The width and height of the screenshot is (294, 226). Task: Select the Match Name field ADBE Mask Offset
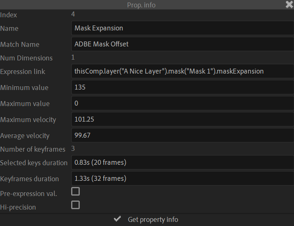pyautogui.click(x=182, y=44)
